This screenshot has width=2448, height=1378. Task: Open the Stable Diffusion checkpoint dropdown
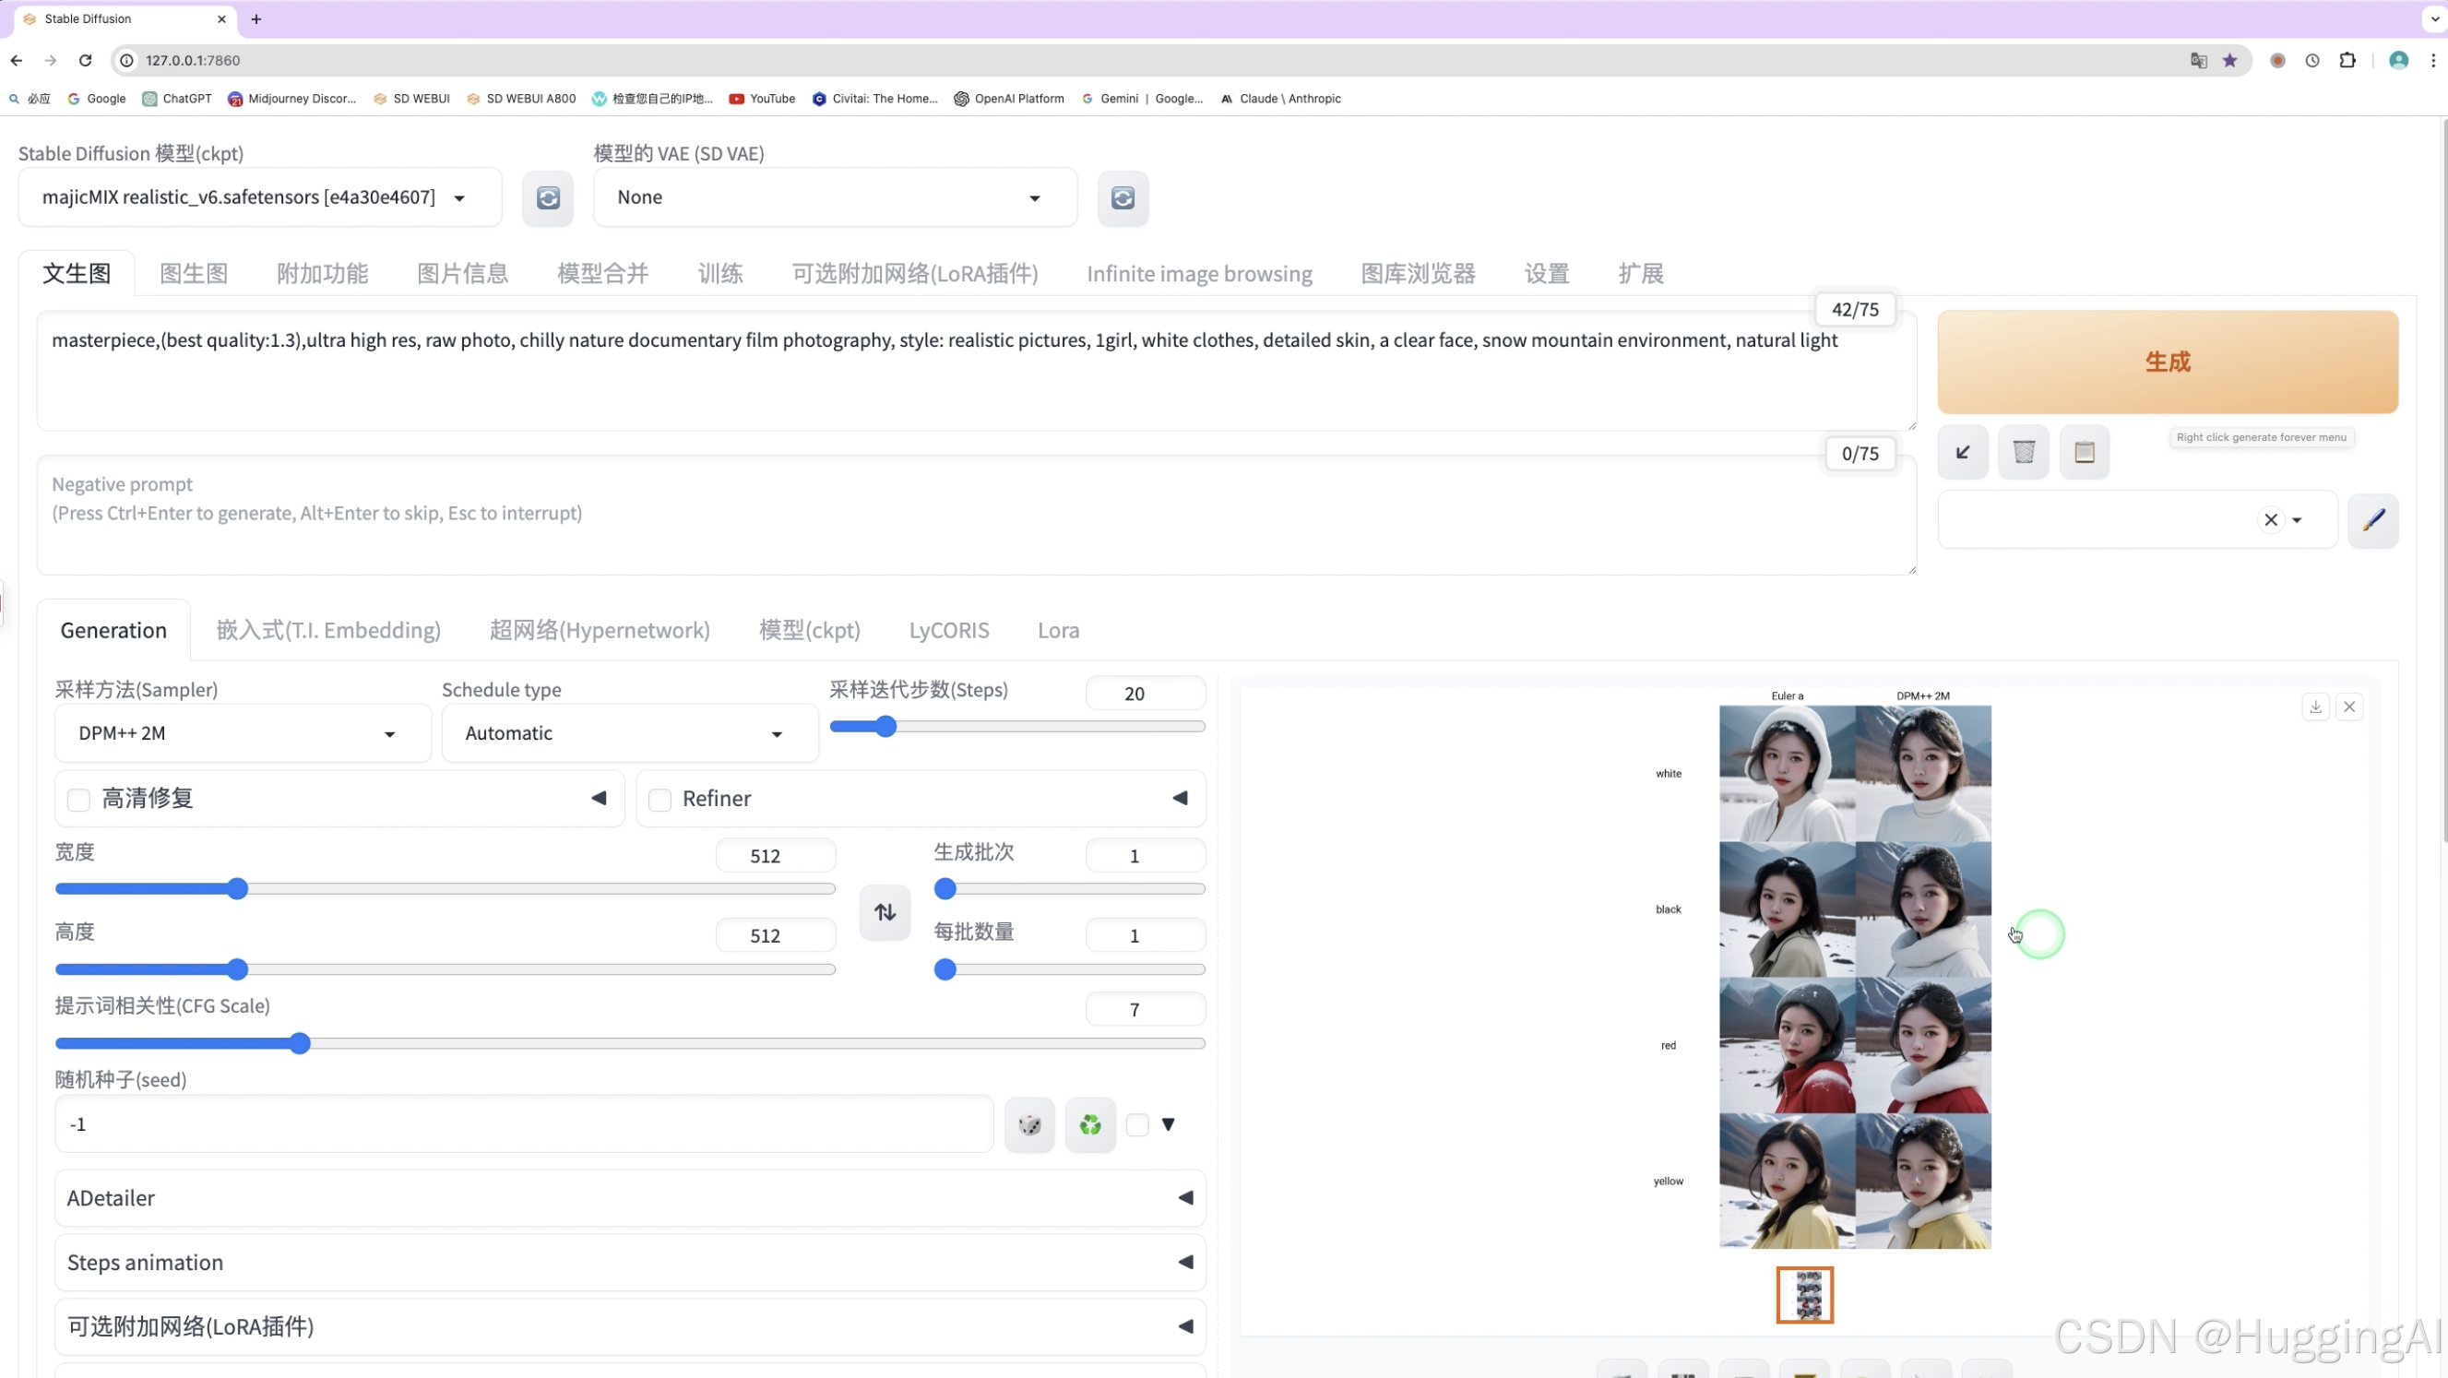(x=259, y=197)
